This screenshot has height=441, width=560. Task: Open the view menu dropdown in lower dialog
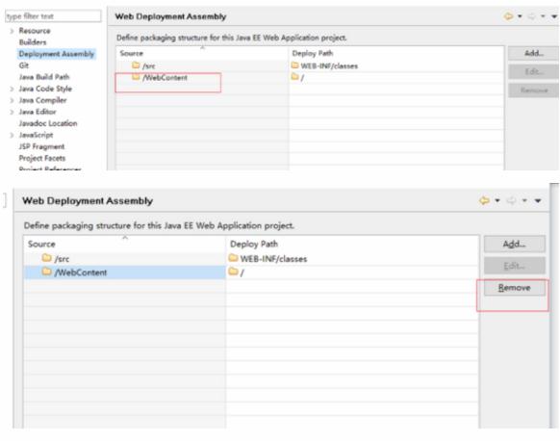538,201
